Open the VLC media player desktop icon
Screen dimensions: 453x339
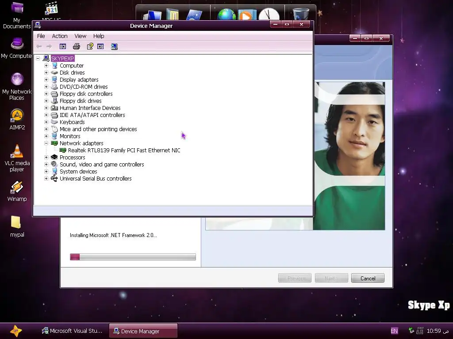(17, 158)
